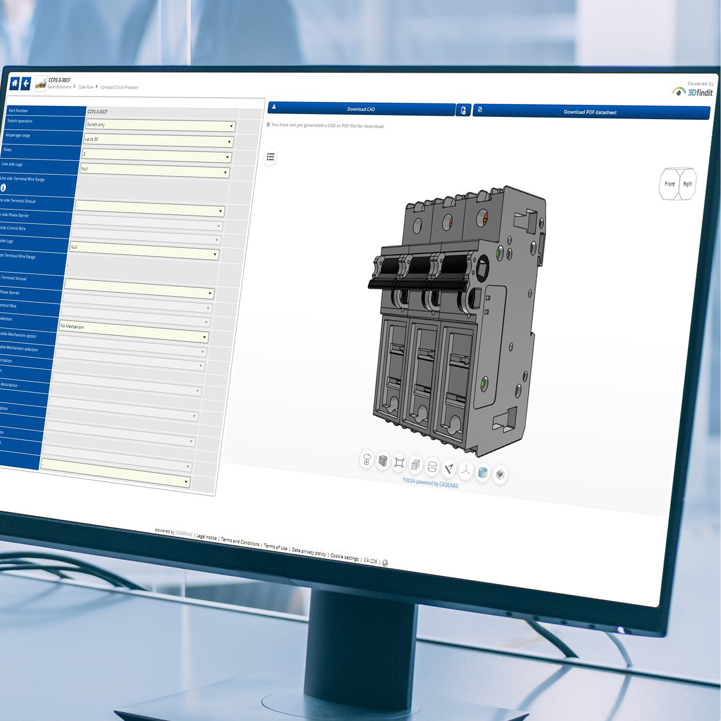Image resolution: width=721 pixels, height=721 pixels.
Task: Open the measurement compass tool
Action: (449, 468)
